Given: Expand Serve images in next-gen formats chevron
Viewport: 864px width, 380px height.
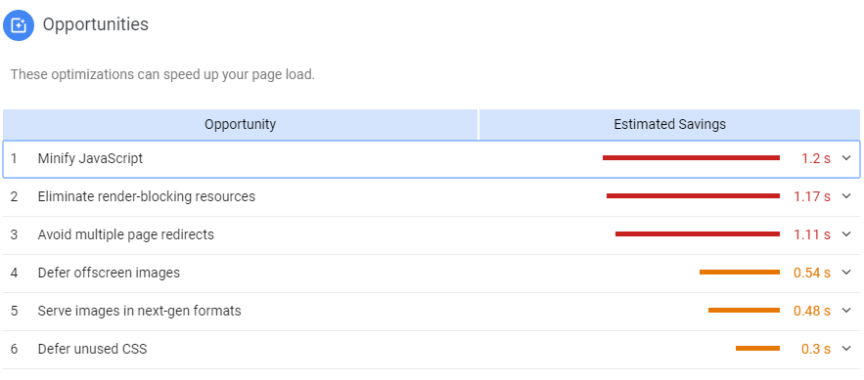Looking at the screenshot, I should [x=847, y=311].
